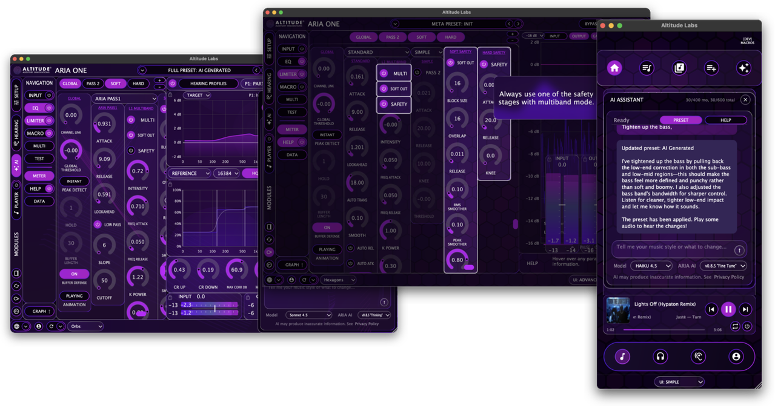Send the AI message with arrow button

[739, 250]
